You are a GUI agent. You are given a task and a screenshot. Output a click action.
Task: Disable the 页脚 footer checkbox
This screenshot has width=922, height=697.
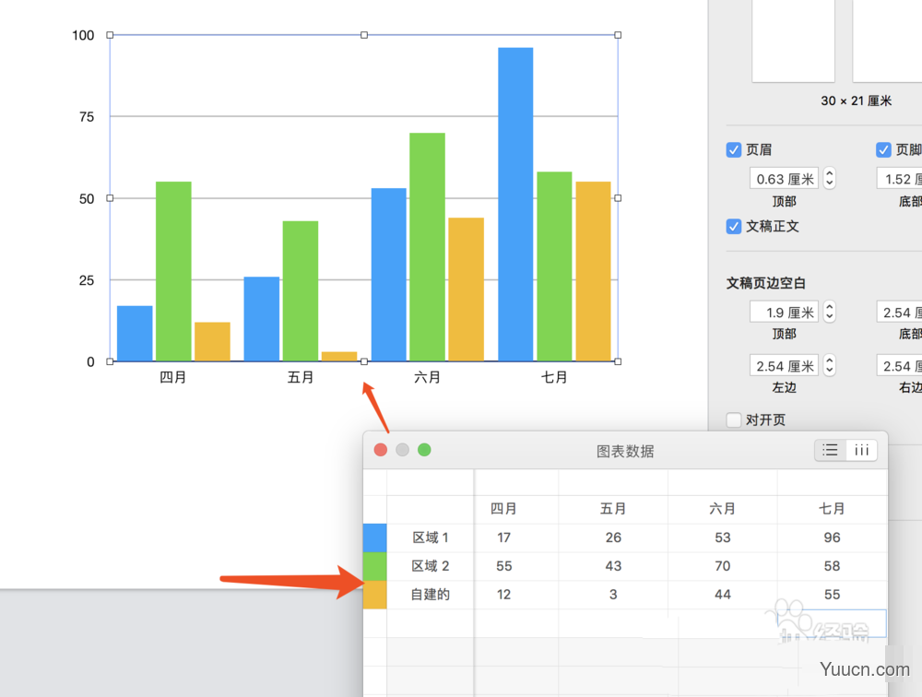click(x=882, y=149)
